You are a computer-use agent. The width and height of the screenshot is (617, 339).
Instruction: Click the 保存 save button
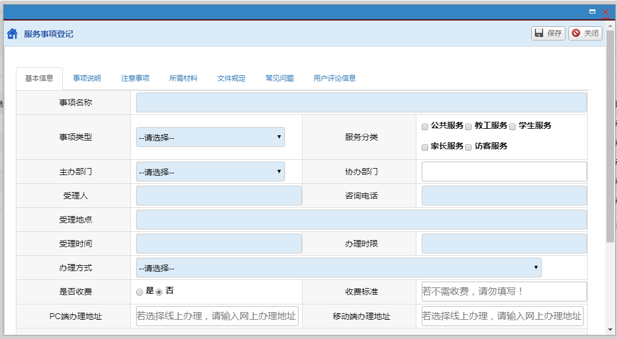(548, 33)
